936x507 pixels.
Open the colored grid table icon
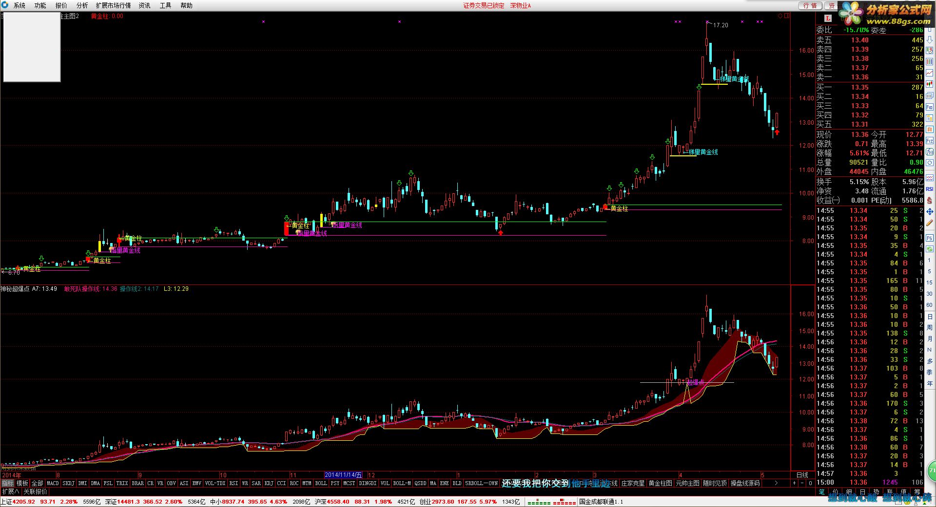tap(930, 62)
